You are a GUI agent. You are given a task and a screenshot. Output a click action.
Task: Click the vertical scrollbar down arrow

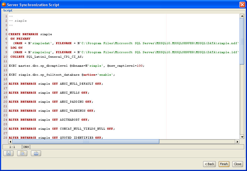pyautogui.click(x=242, y=137)
